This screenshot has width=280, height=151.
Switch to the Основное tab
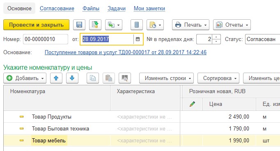point(19,8)
